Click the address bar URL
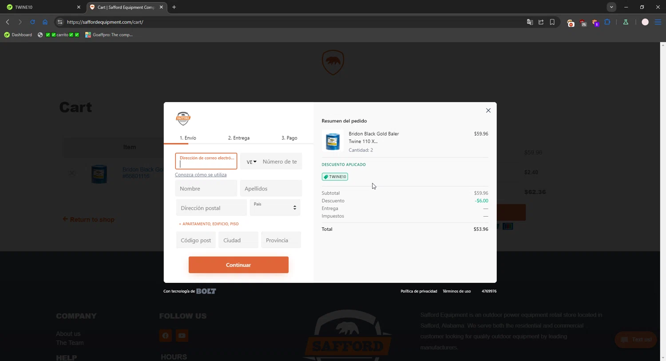666x361 pixels. (105, 22)
